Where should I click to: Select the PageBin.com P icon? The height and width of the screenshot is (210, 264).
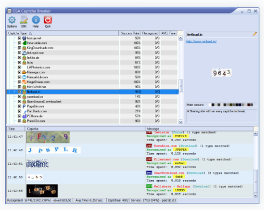(24, 106)
